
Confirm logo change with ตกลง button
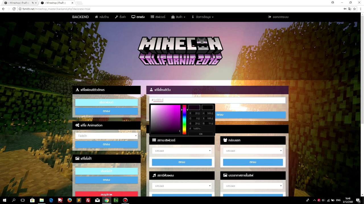(106, 180)
